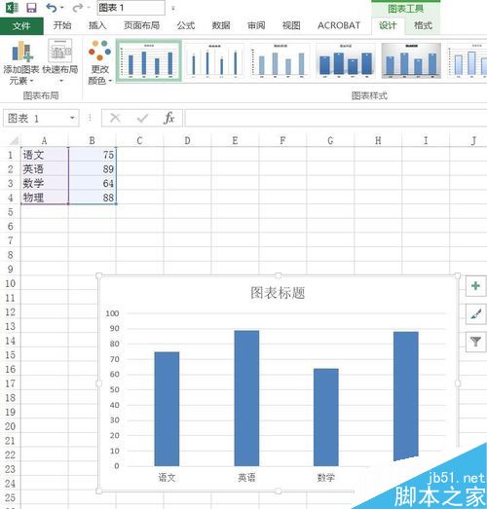Apply the fourth wide-bar chart style
This screenshot has width=487, height=509.
click(x=346, y=61)
